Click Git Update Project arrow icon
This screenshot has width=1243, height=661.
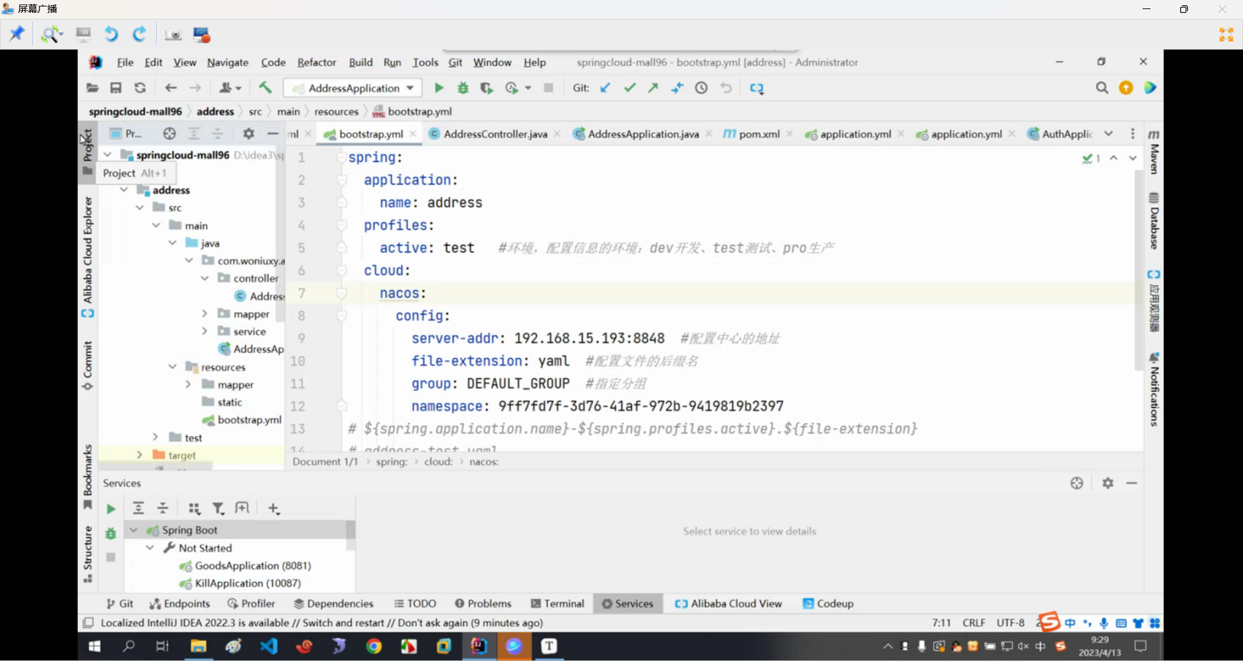pos(605,88)
